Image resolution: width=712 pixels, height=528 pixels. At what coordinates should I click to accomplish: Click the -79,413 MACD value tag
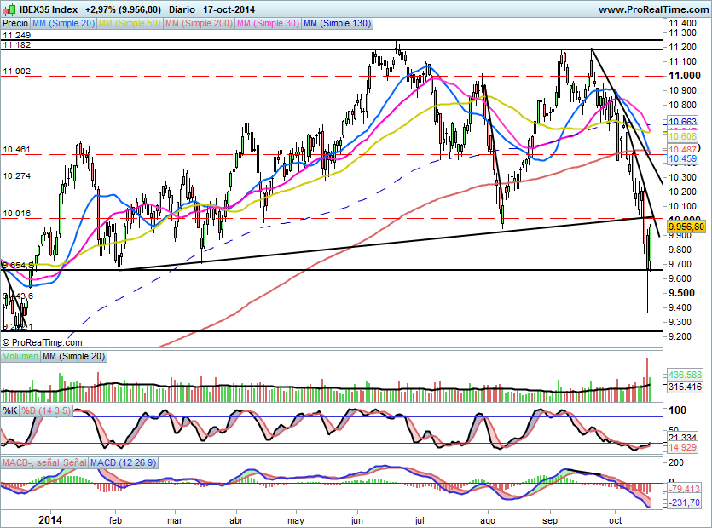tap(684, 489)
